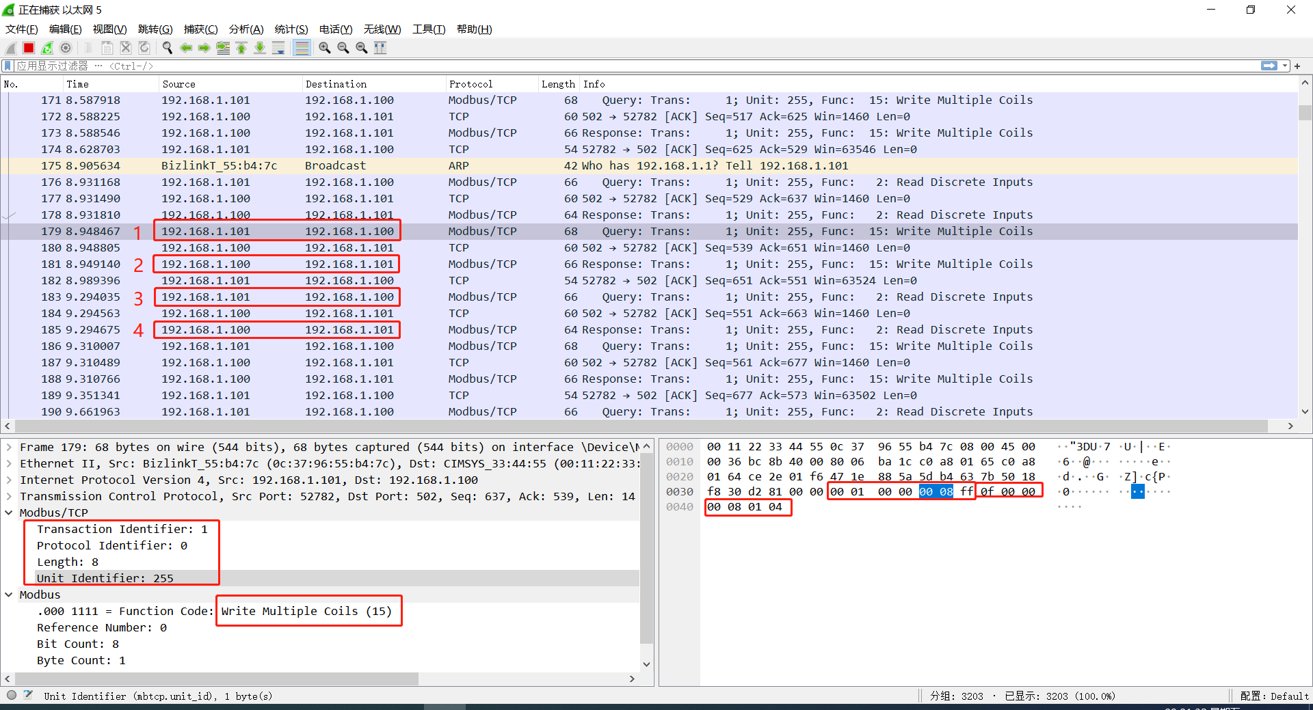The height and width of the screenshot is (710, 1313).
Task: Restart the current capture
Action: pyautogui.click(x=47, y=47)
